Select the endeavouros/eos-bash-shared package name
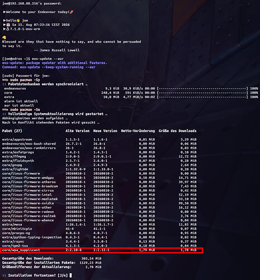This screenshot has width=260, height=280. [x=29, y=144]
